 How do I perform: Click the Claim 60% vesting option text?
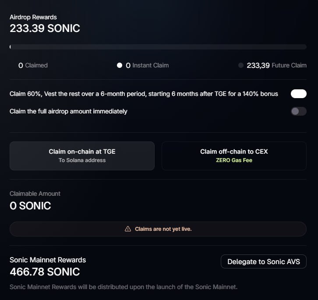point(144,94)
